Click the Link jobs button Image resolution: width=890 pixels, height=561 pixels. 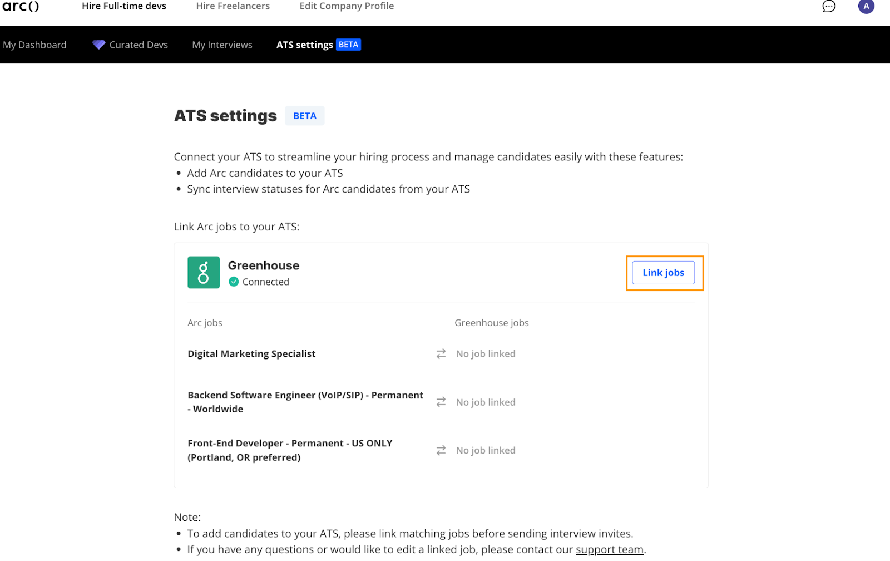663,273
